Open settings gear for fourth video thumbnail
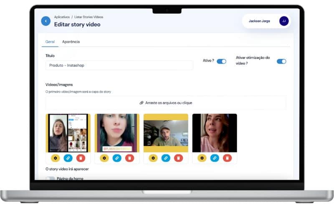334x209 pixels. [202, 158]
